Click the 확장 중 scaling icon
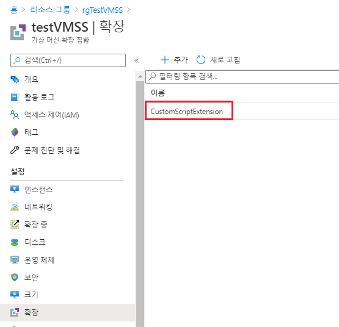Image resolution: width=339 pixels, height=327 pixels. click(15, 225)
